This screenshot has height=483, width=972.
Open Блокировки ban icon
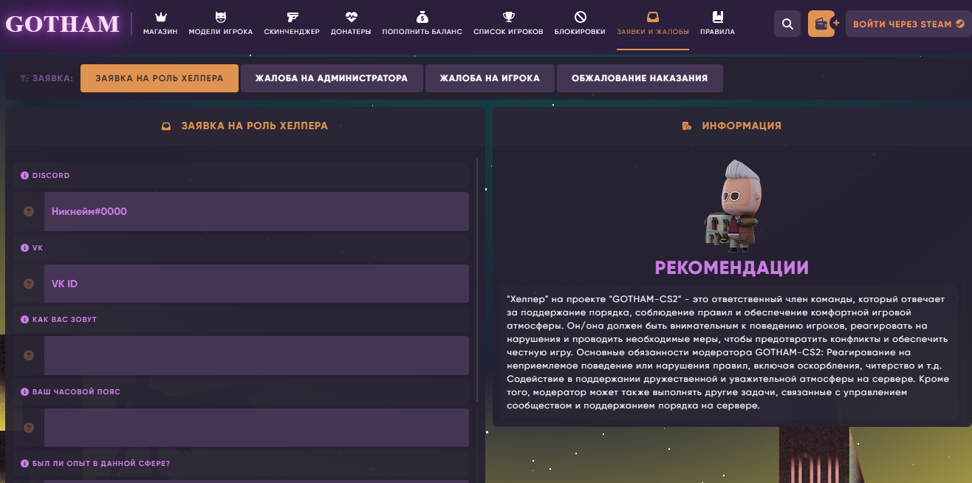click(580, 17)
